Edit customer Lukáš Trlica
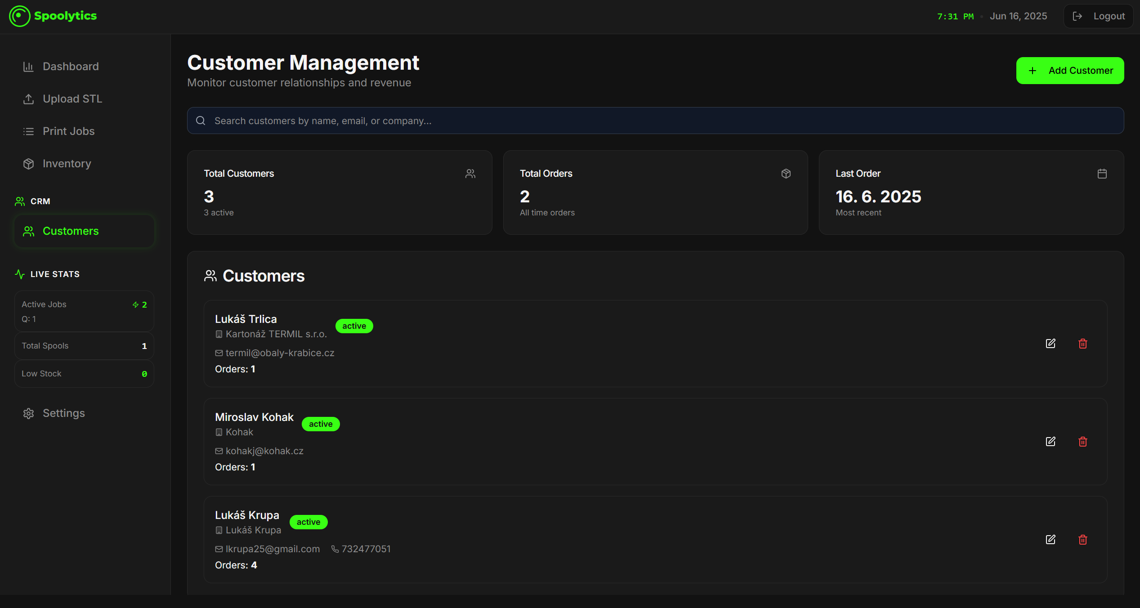The image size is (1140, 608). (x=1051, y=344)
